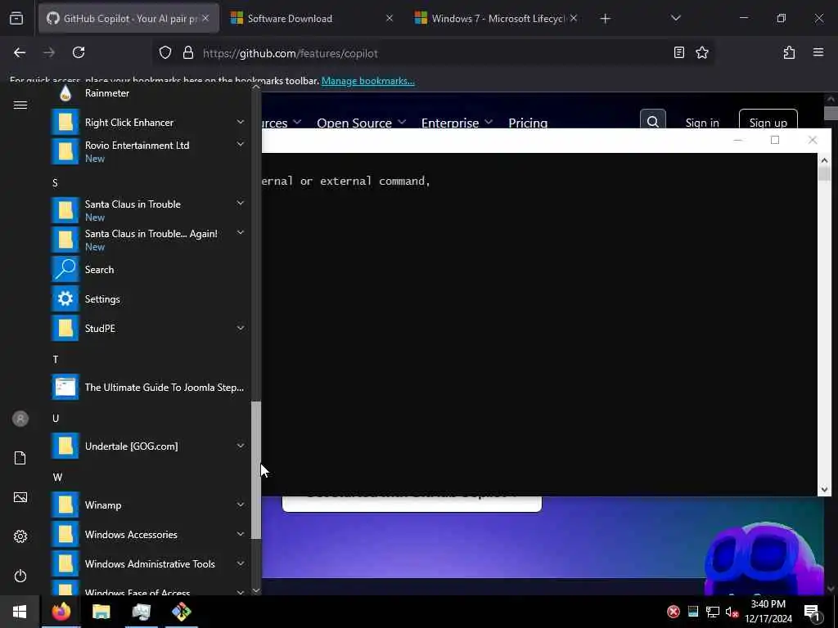Open the Santa Claus in Trouble folder icon
The width and height of the screenshot is (838, 628).
pos(65,210)
